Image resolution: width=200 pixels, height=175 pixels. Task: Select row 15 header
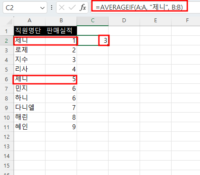pyautogui.click(x=7, y=165)
